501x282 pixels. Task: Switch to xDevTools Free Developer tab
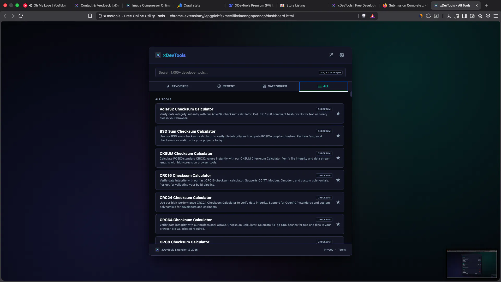click(x=354, y=5)
